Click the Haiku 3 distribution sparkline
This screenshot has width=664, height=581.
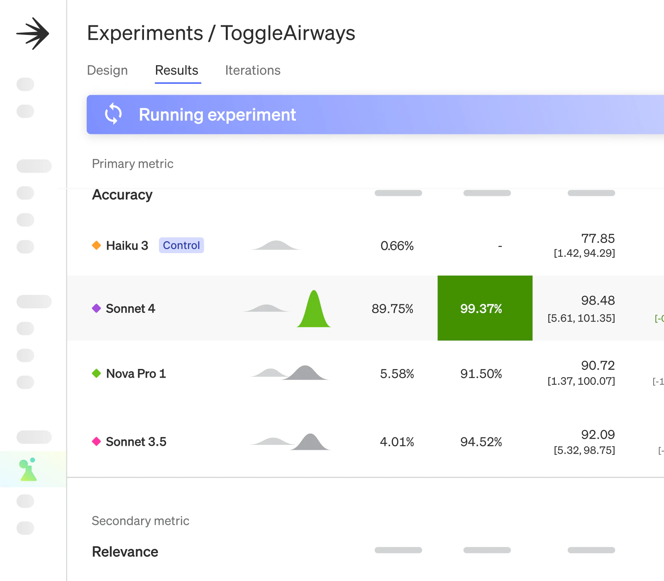[x=276, y=245]
